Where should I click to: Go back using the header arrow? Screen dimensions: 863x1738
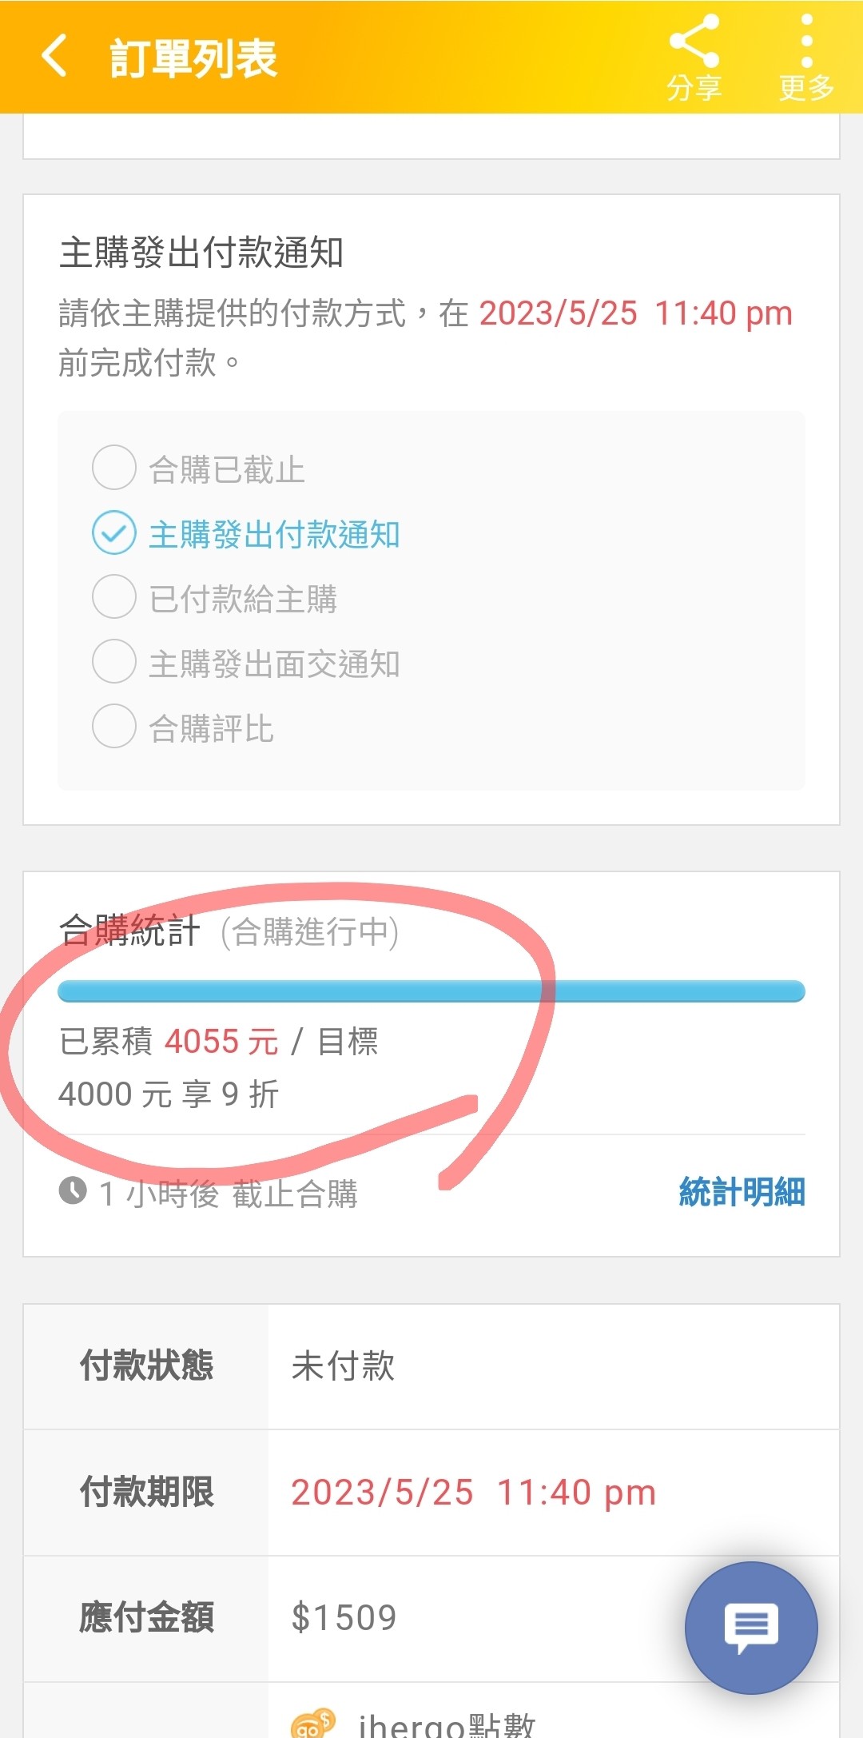click(x=54, y=57)
